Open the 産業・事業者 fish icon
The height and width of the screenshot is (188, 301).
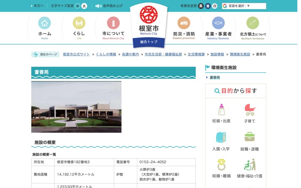click(x=218, y=23)
